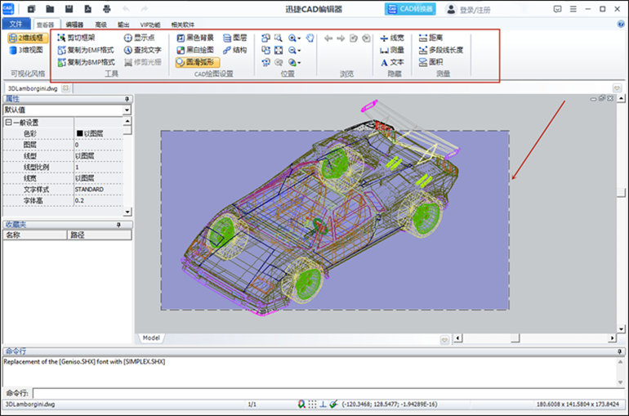
Task: Click the zoom-out magnifier icon
Action: click(292, 50)
